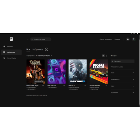Open Rocket League three-dot options menu
Image resolution: width=140 pixels, height=140 pixels.
(x=106, y=85)
